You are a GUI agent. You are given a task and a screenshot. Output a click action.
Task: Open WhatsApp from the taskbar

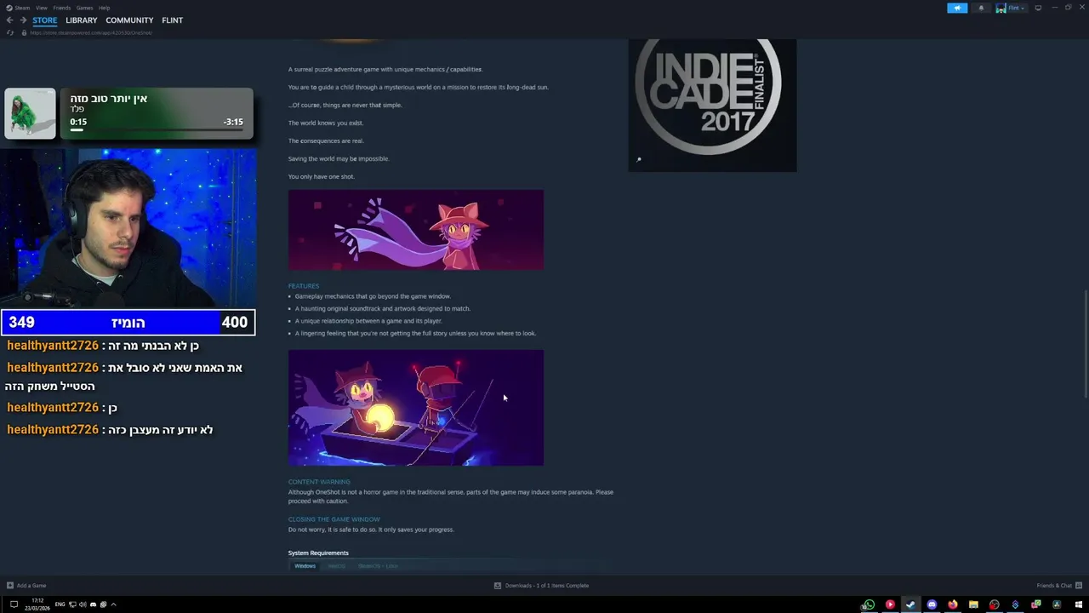869,604
